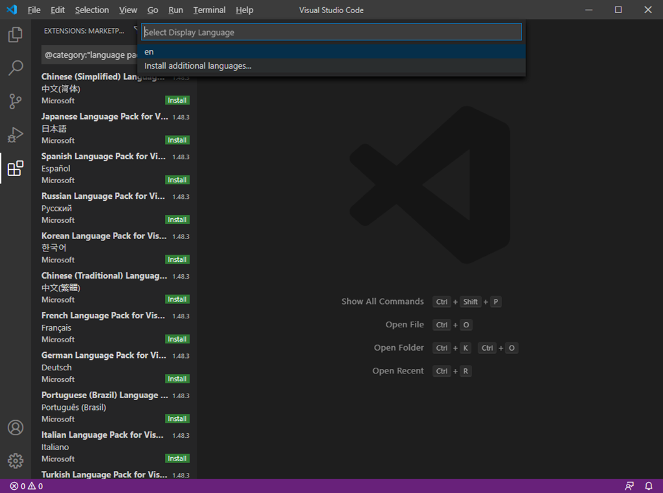Open Spanish Language Pack extension title

[104, 157]
